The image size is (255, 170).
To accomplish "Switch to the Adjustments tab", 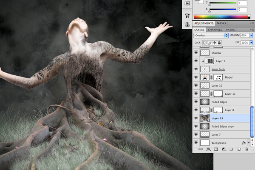I will point(204,23).
